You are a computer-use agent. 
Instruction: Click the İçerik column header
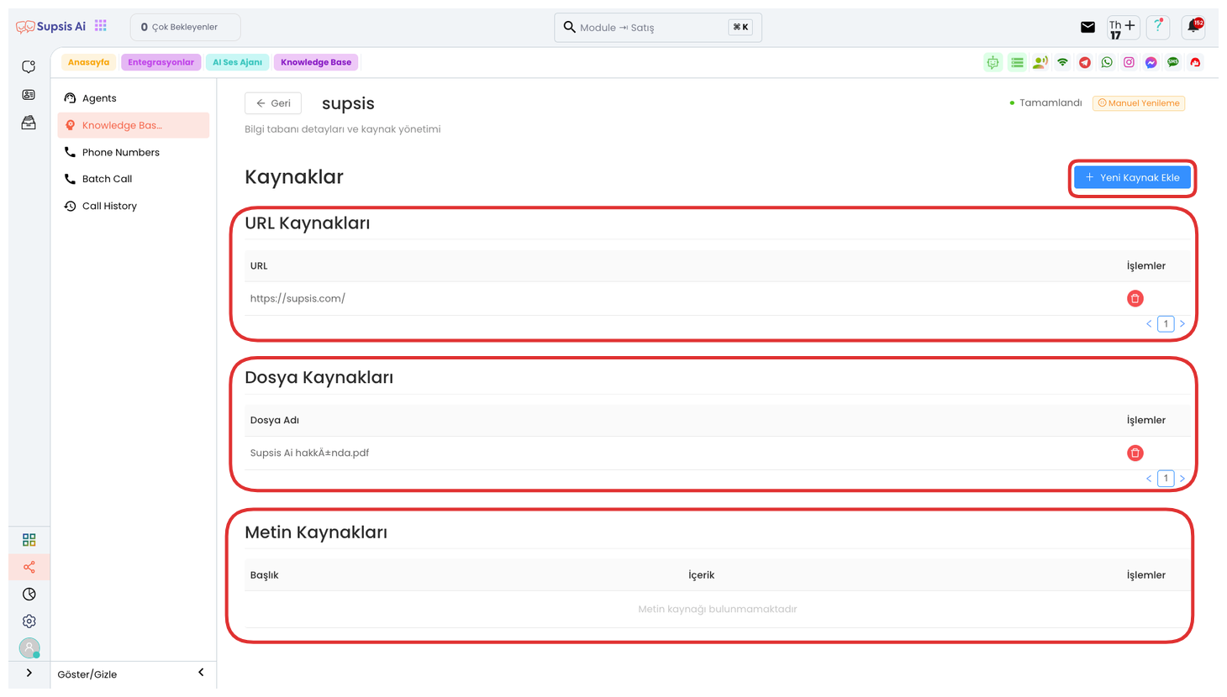coord(701,575)
